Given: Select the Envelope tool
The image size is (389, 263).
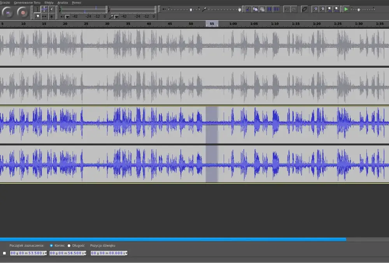Looking at the screenshot, I should (x=44, y=9).
